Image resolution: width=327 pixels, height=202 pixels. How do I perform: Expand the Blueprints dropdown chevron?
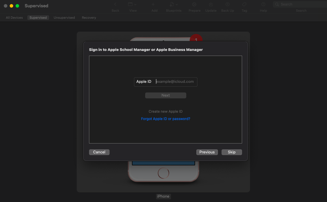[177, 4]
